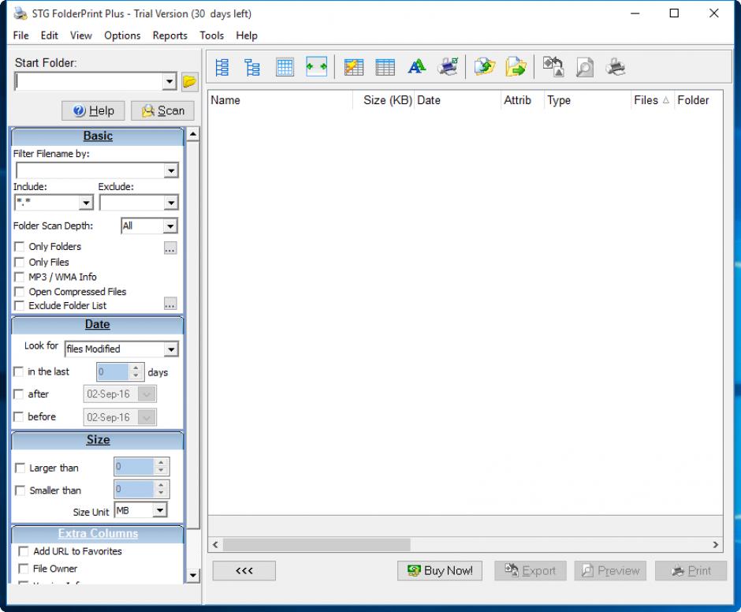Check the File Owner extra column
The height and width of the screenshot is (612, 741).
click(x=23, y=569)
